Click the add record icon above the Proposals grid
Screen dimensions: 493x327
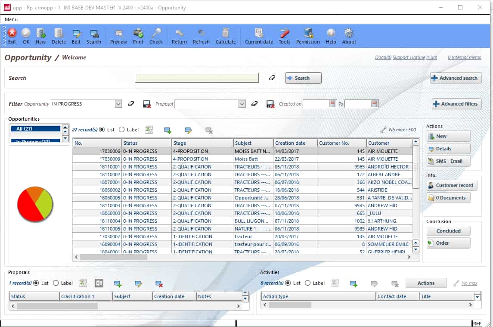click(x=118, y=283)
